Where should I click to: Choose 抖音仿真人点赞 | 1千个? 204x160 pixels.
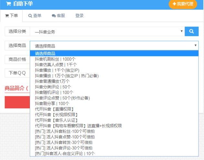tap(114, 65)
